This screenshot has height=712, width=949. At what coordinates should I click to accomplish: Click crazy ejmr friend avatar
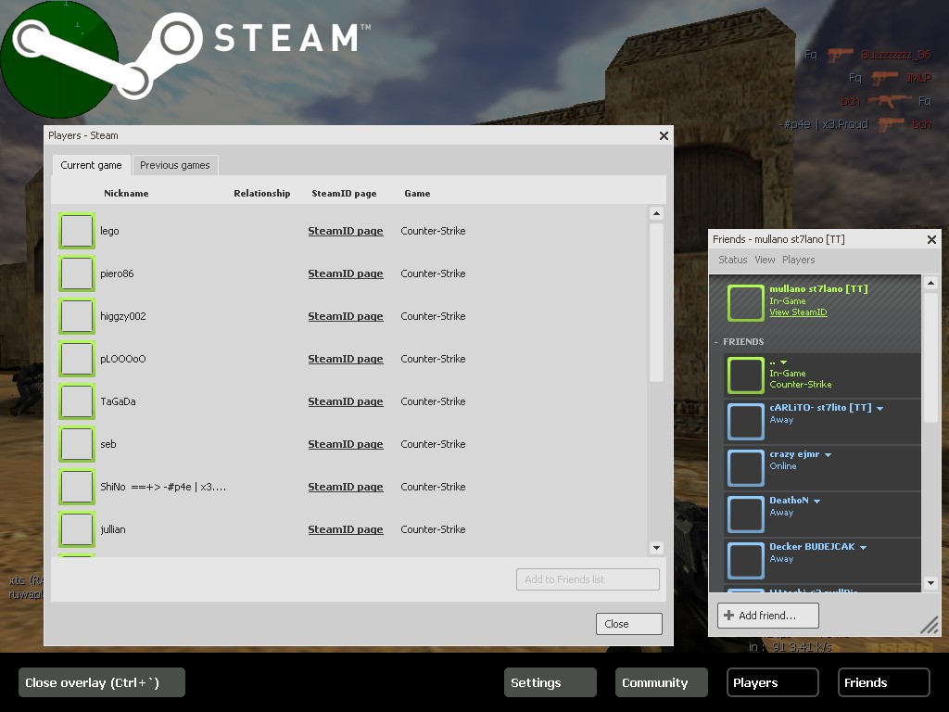click(746, 468)
